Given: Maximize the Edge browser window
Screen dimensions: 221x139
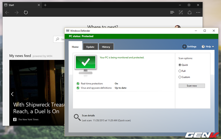Looking at the screenshot, I should click(189, 5).
